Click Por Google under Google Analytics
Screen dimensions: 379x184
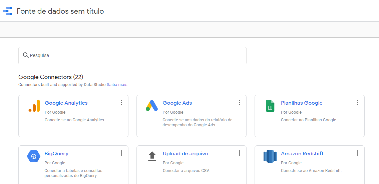(x=55, y=112)
